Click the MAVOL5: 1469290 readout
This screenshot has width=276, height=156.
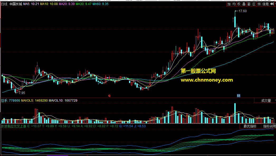(34, 101)
